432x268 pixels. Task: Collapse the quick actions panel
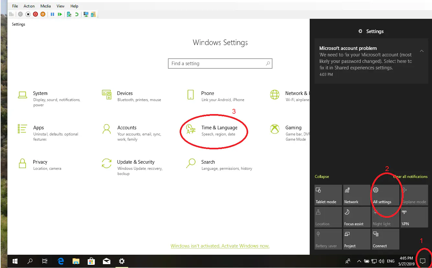pos(322,177)
